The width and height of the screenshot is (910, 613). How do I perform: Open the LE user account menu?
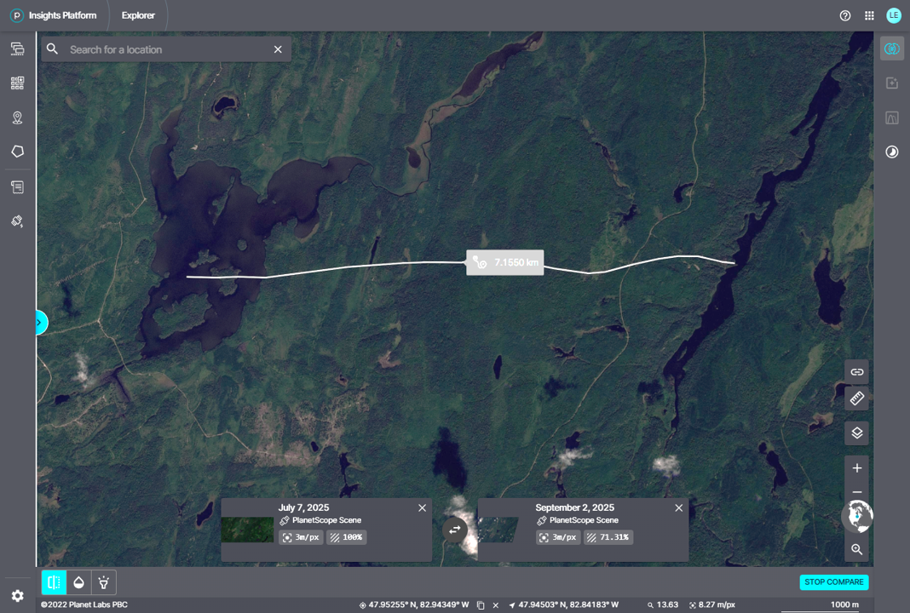coord(893,15)
